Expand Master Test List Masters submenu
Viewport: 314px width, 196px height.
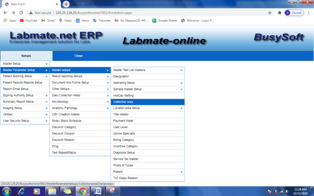(148, 70)
